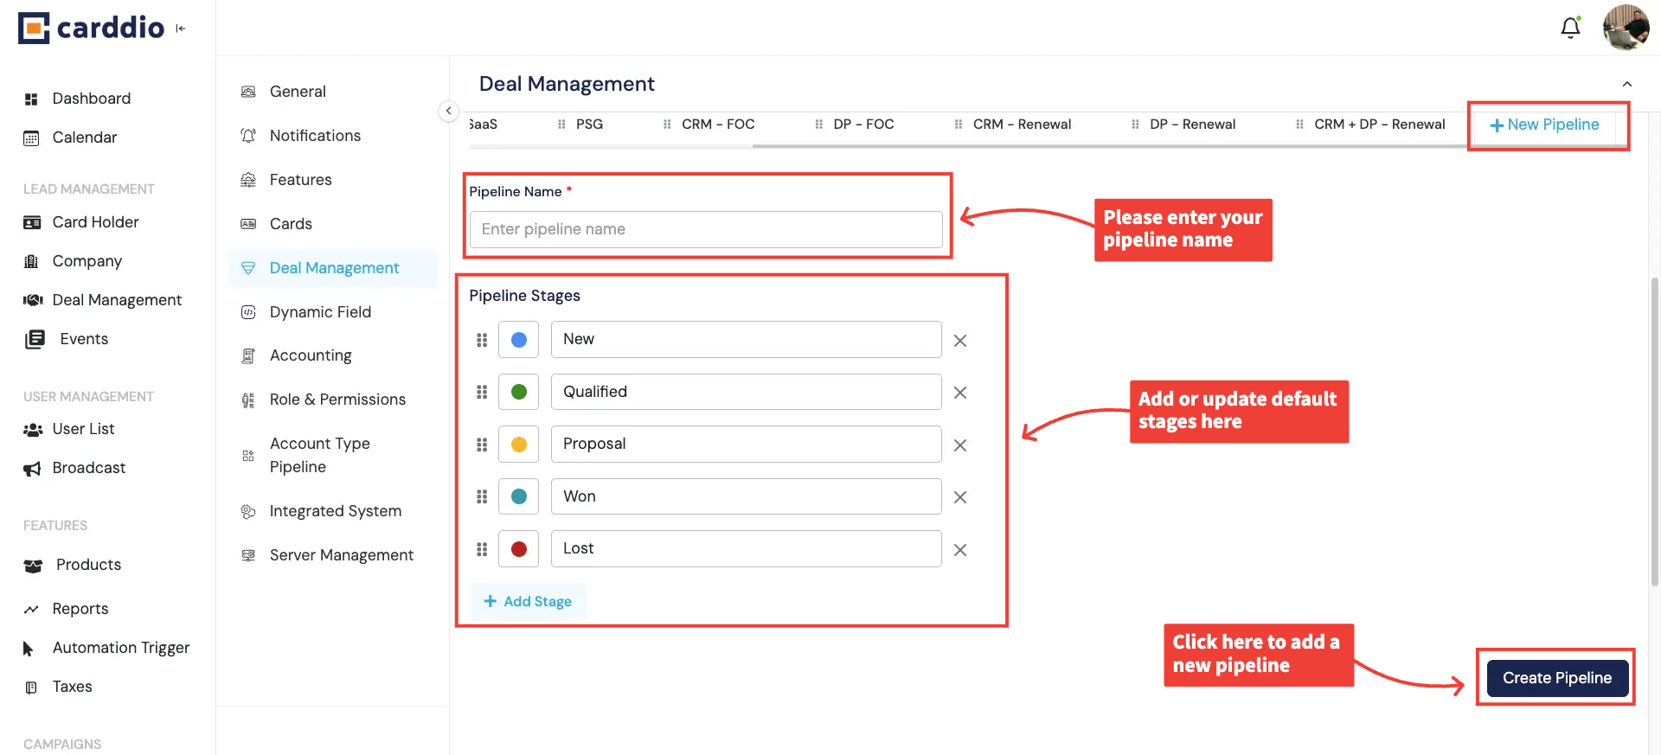1661x755 pixels.
Task: Select Integrated System settings
Action: (335, 511)
